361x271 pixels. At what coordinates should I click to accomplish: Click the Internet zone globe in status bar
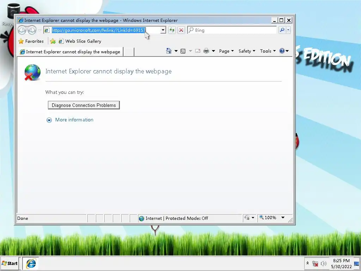tap(142, 218)
